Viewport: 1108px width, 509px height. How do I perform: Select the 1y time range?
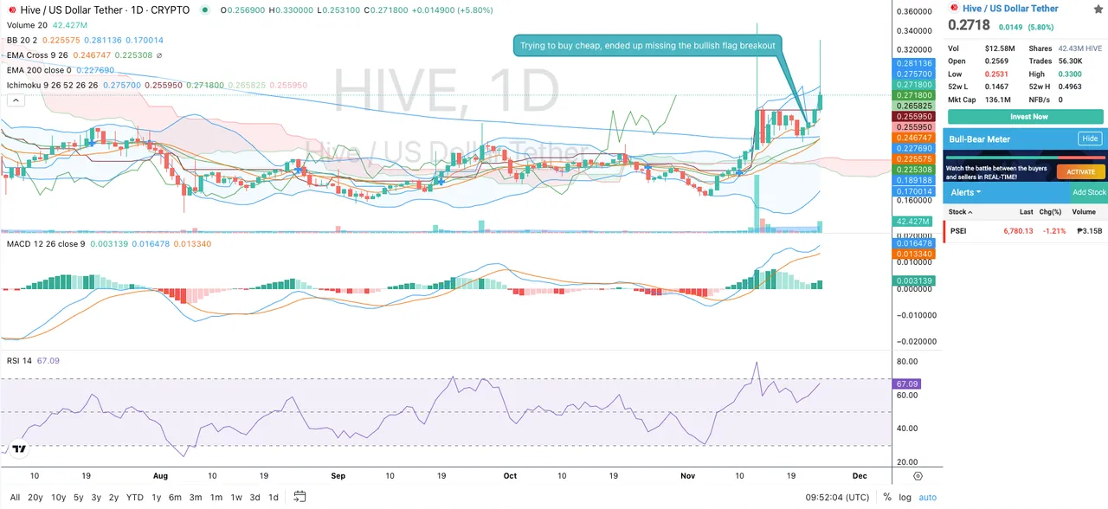157,497
